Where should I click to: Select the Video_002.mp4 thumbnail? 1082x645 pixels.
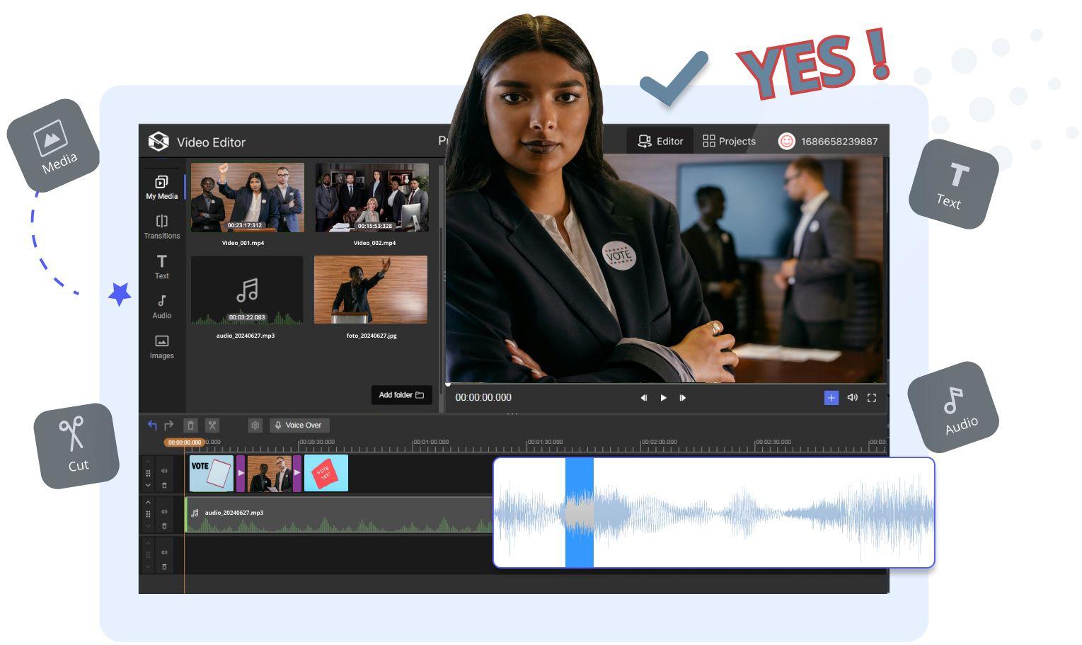point(372,198)
